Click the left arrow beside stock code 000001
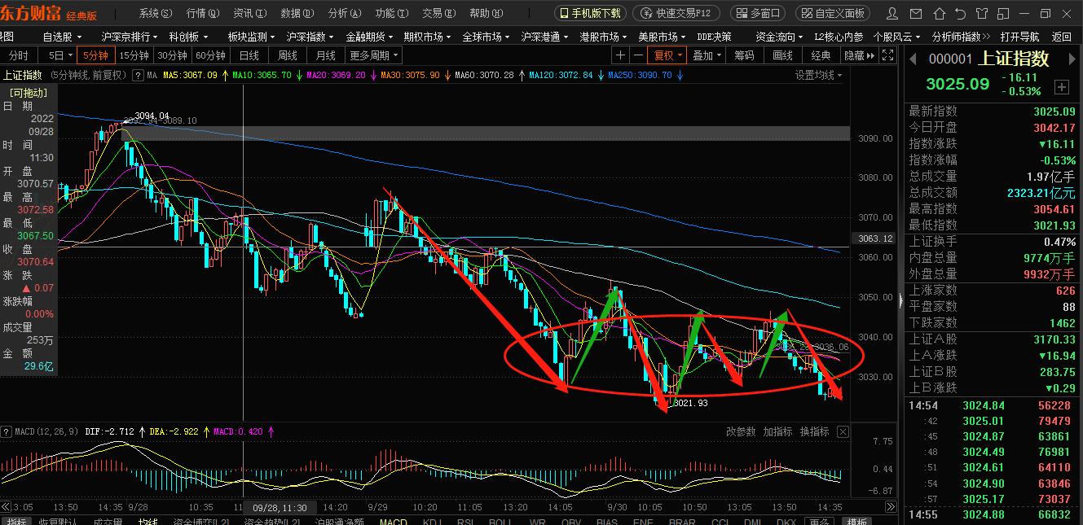The image size is (1083, 525). [914, 59]
